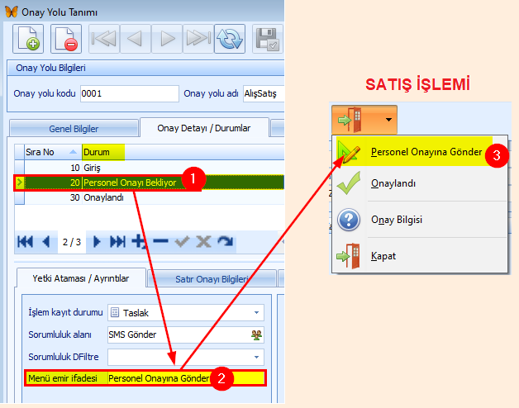This screenshot has height=408, width=519.
Task: Sort by the Durum column header
Action: pyautogui.click(x=103, y=152)
